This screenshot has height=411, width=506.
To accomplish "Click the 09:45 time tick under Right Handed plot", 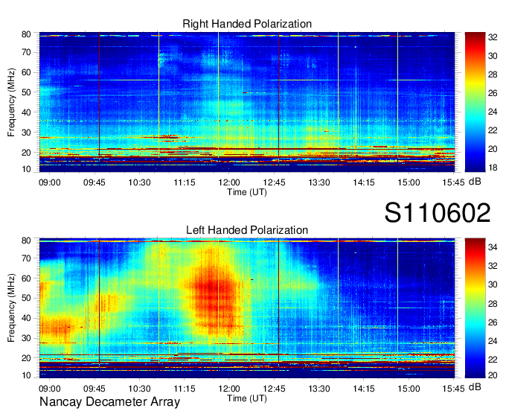I will [x=95, y=182].
